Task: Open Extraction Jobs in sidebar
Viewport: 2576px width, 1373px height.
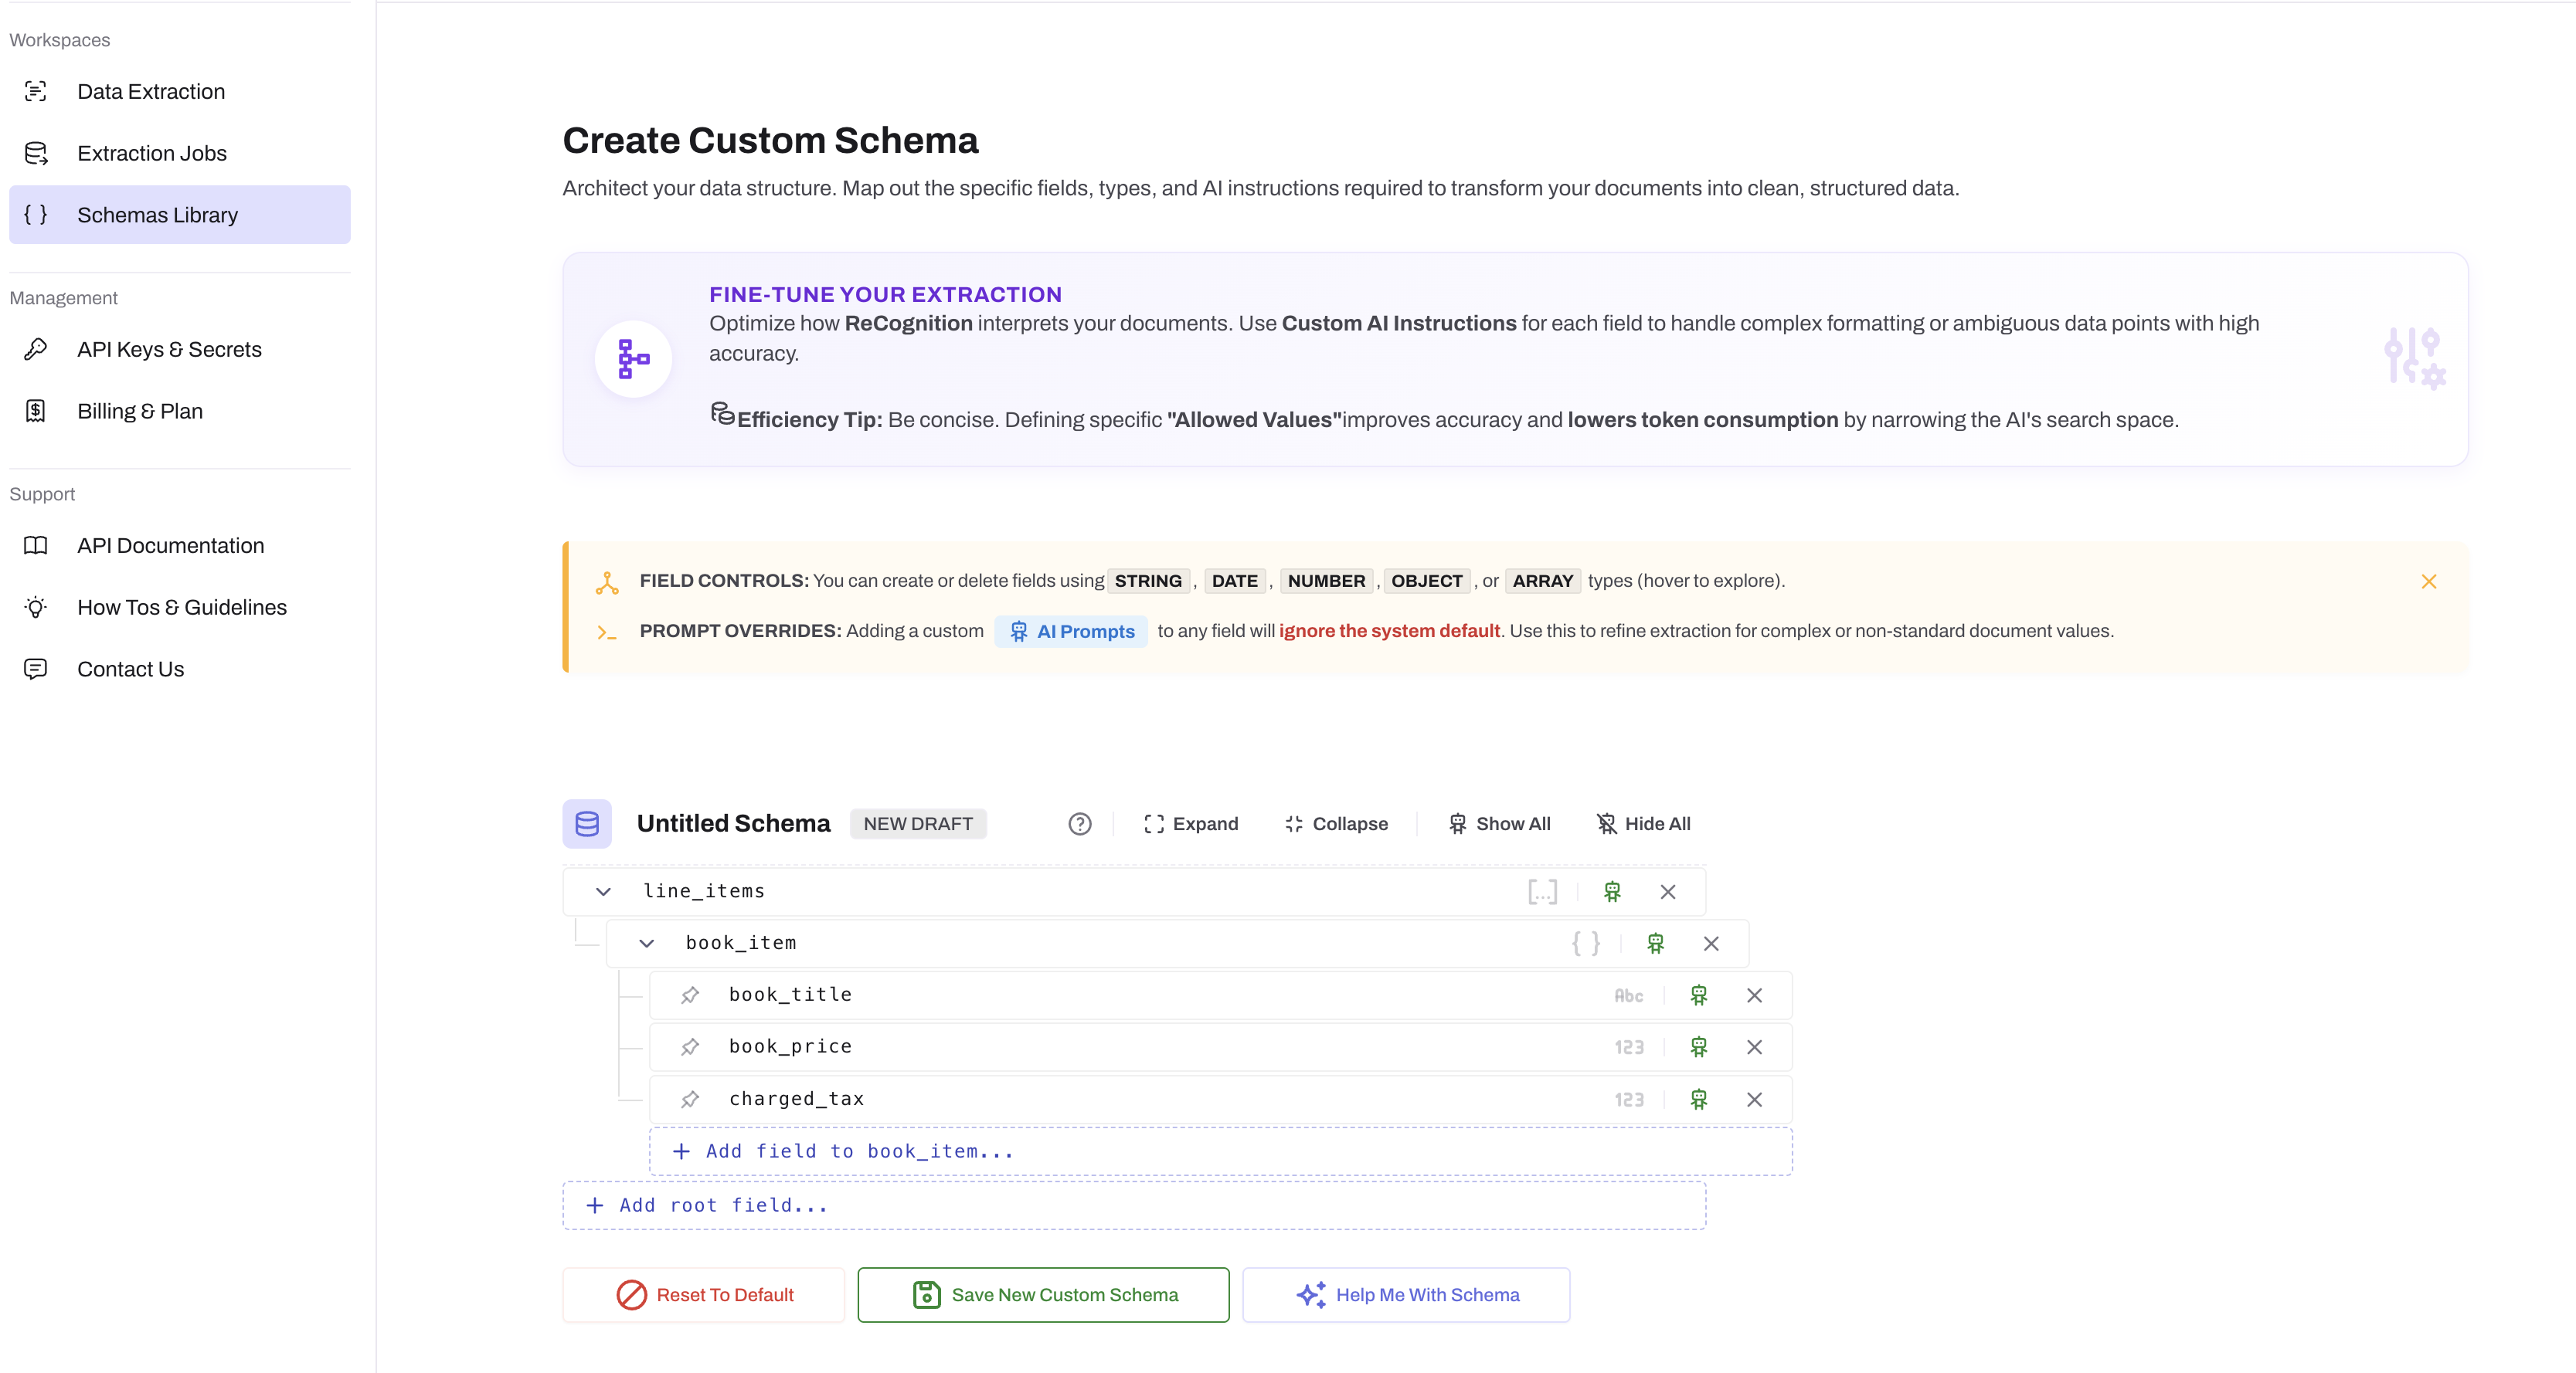Action: point(152,153)
